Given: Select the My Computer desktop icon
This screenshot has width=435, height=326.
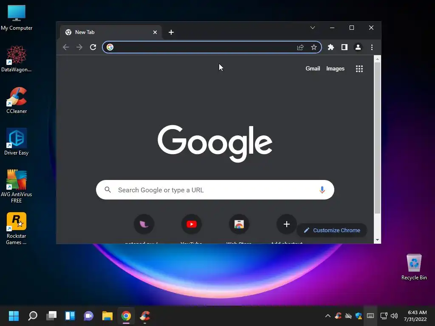Looking at the screenshot, I should (x=17, y=18).
